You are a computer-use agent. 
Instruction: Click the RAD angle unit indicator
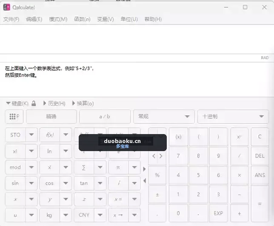(x=265, y=58)
